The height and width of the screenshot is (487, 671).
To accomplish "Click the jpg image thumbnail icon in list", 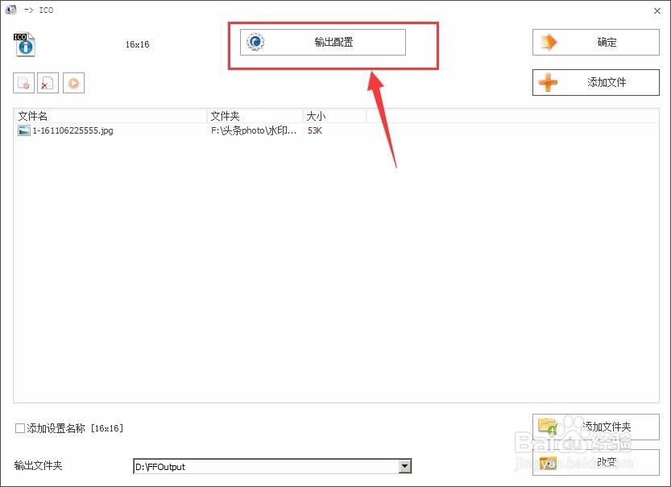I will [24, 130].
